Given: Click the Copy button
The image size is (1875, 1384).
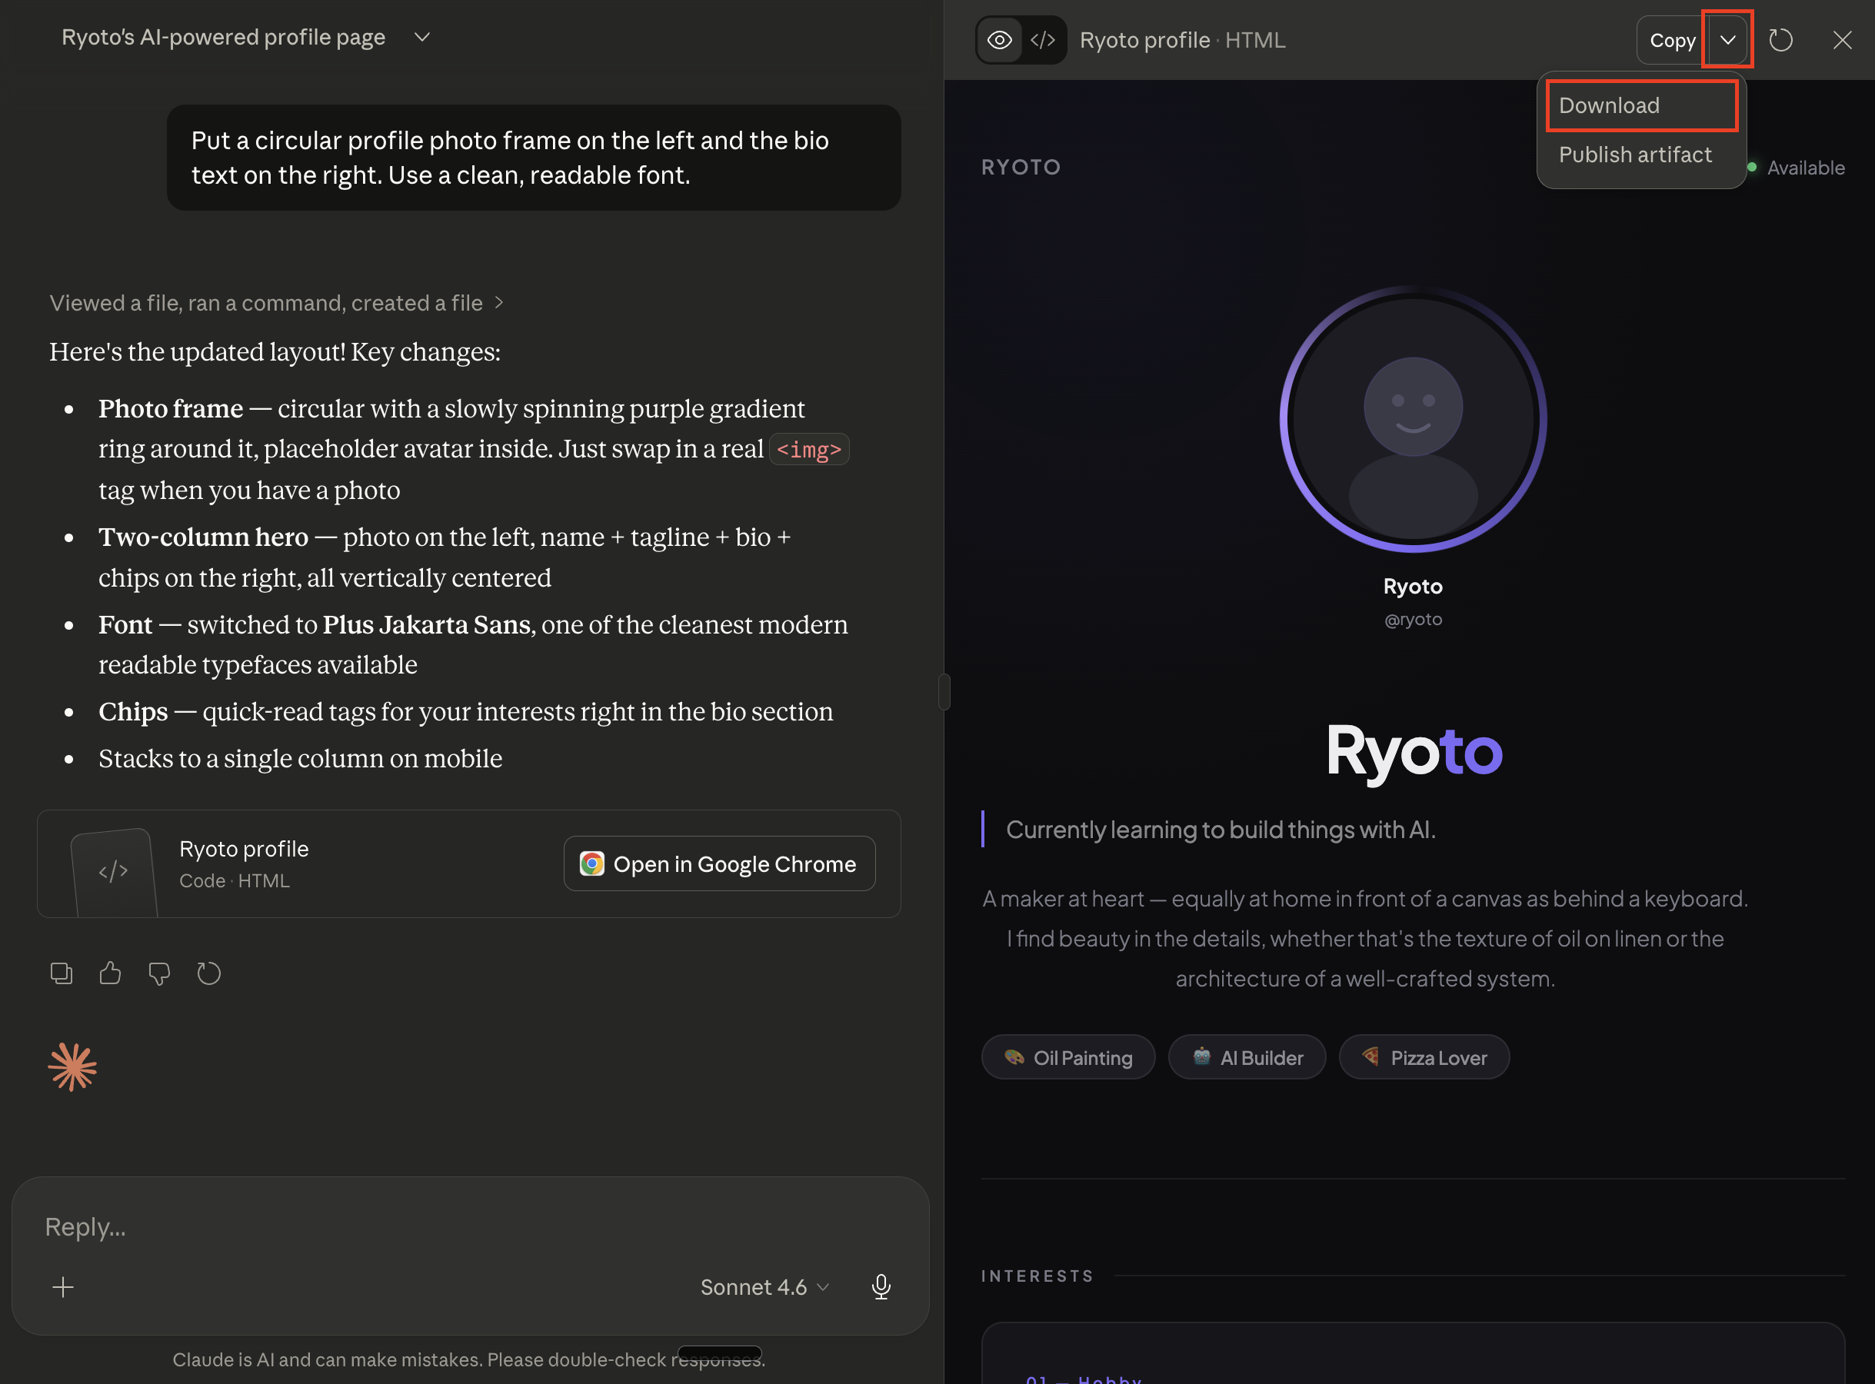Looking at the screenshot, I should (x=1671, y=40).
